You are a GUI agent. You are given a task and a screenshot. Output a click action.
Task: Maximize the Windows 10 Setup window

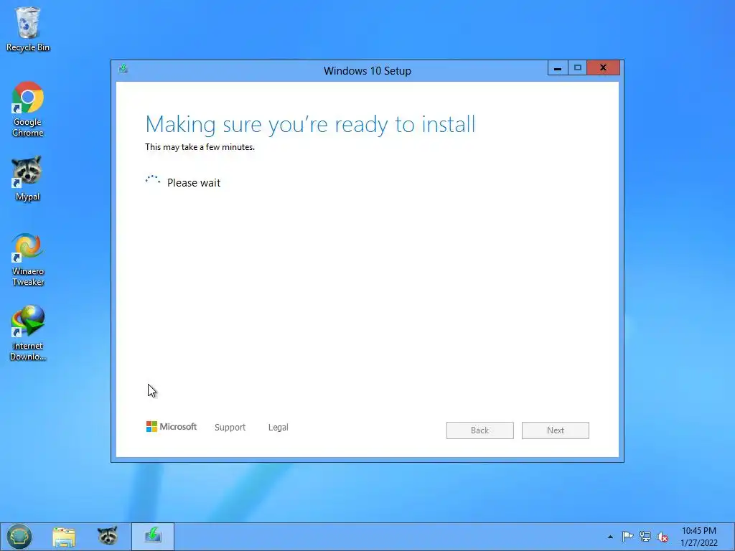[x=578, y=68]
